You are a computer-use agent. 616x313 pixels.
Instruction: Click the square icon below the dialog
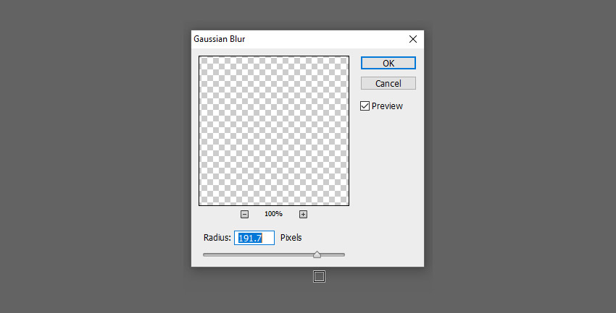click(319, 277)
